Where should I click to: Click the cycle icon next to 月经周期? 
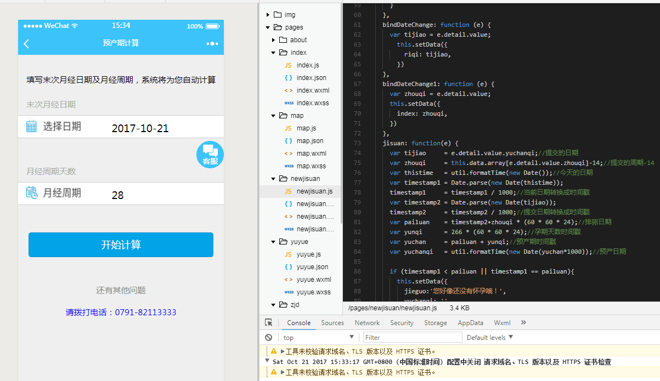(x=32, y=193)
